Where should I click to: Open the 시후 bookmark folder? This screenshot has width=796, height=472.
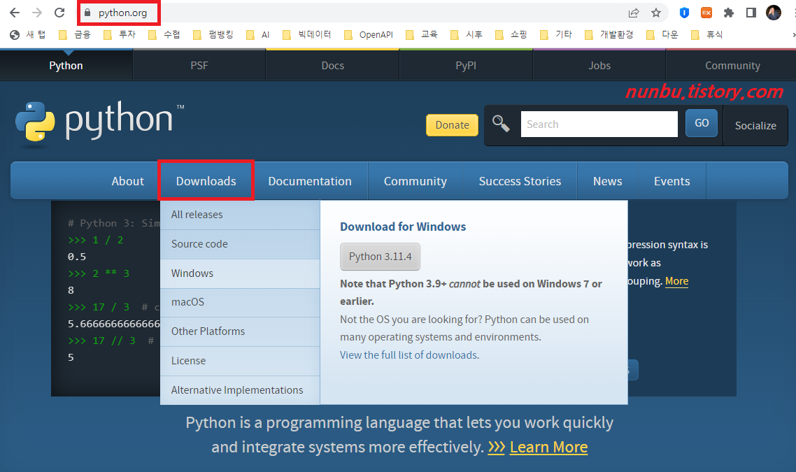[x=467, y=34]
